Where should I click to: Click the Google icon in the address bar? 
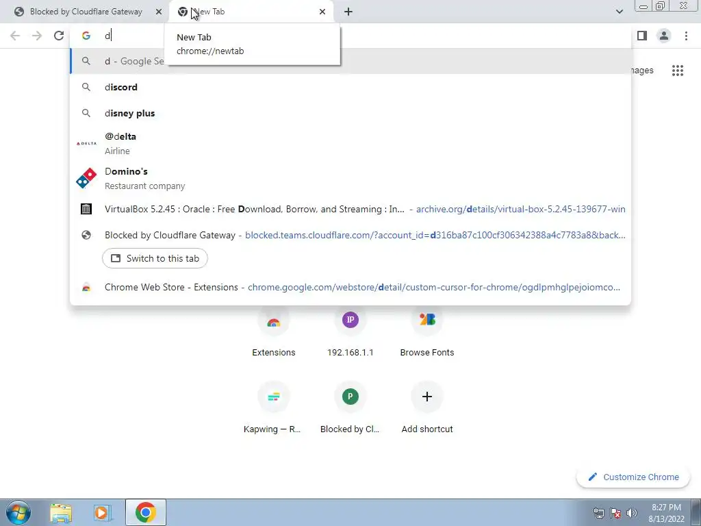(x=86, y=36)
